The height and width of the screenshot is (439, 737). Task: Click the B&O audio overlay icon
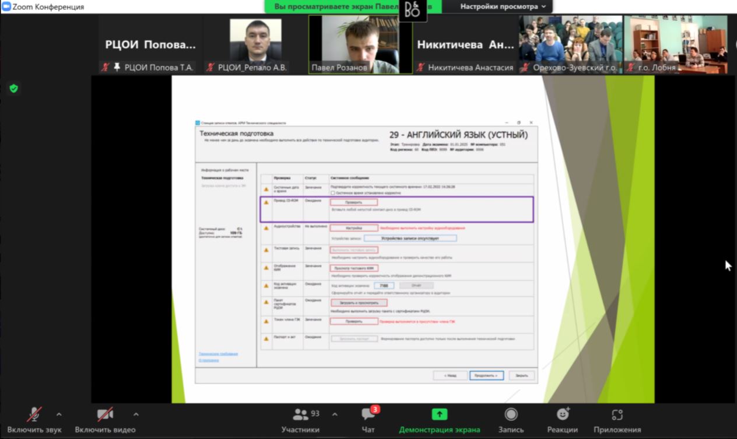412,10
